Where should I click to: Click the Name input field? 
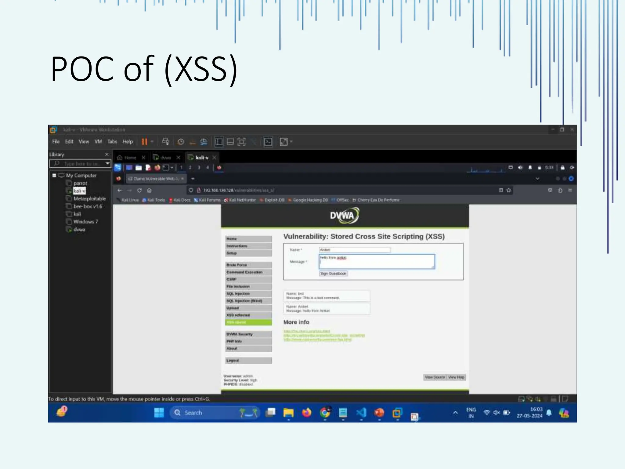[x=355, y=250]
